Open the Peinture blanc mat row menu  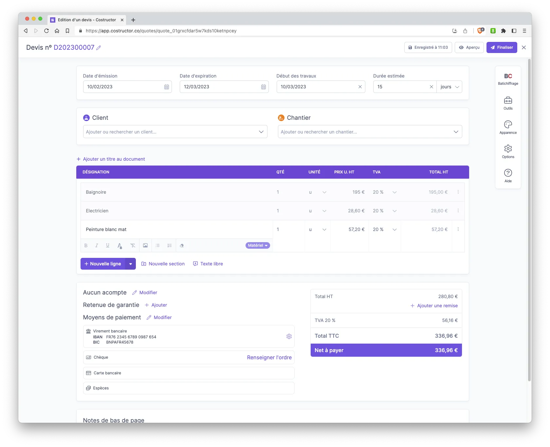pyautogui.click(x=458, y=229)
